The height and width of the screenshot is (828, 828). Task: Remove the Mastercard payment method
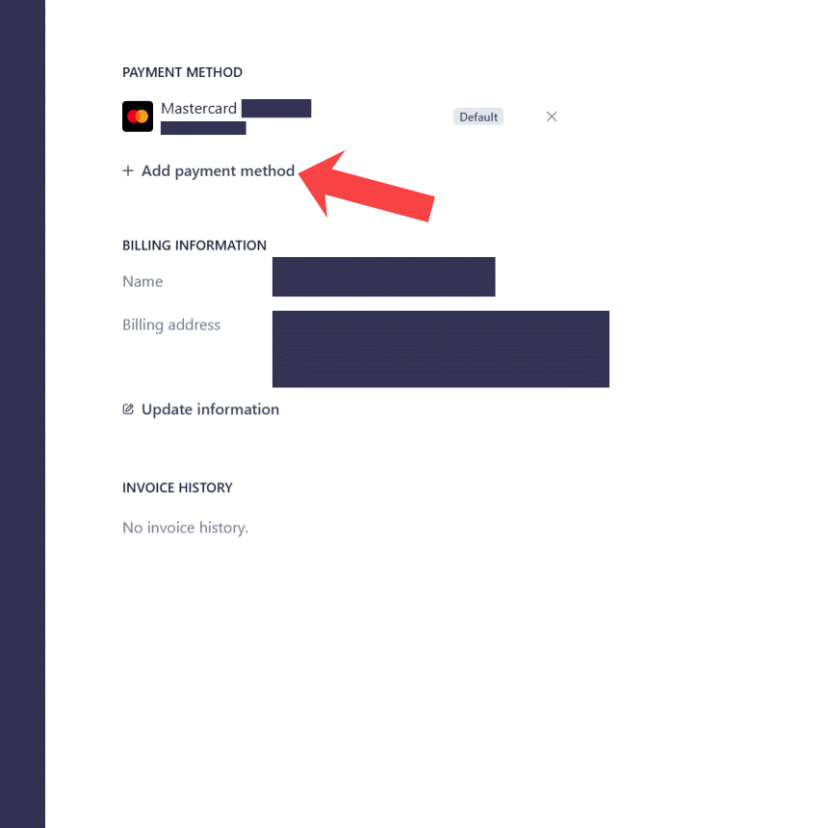tap(552, 116)
